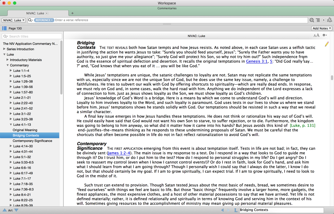The width and height of the screenshot is (334, 214).
Task: Select Original Meaning in the contents tree
Action: click(25, 130)
